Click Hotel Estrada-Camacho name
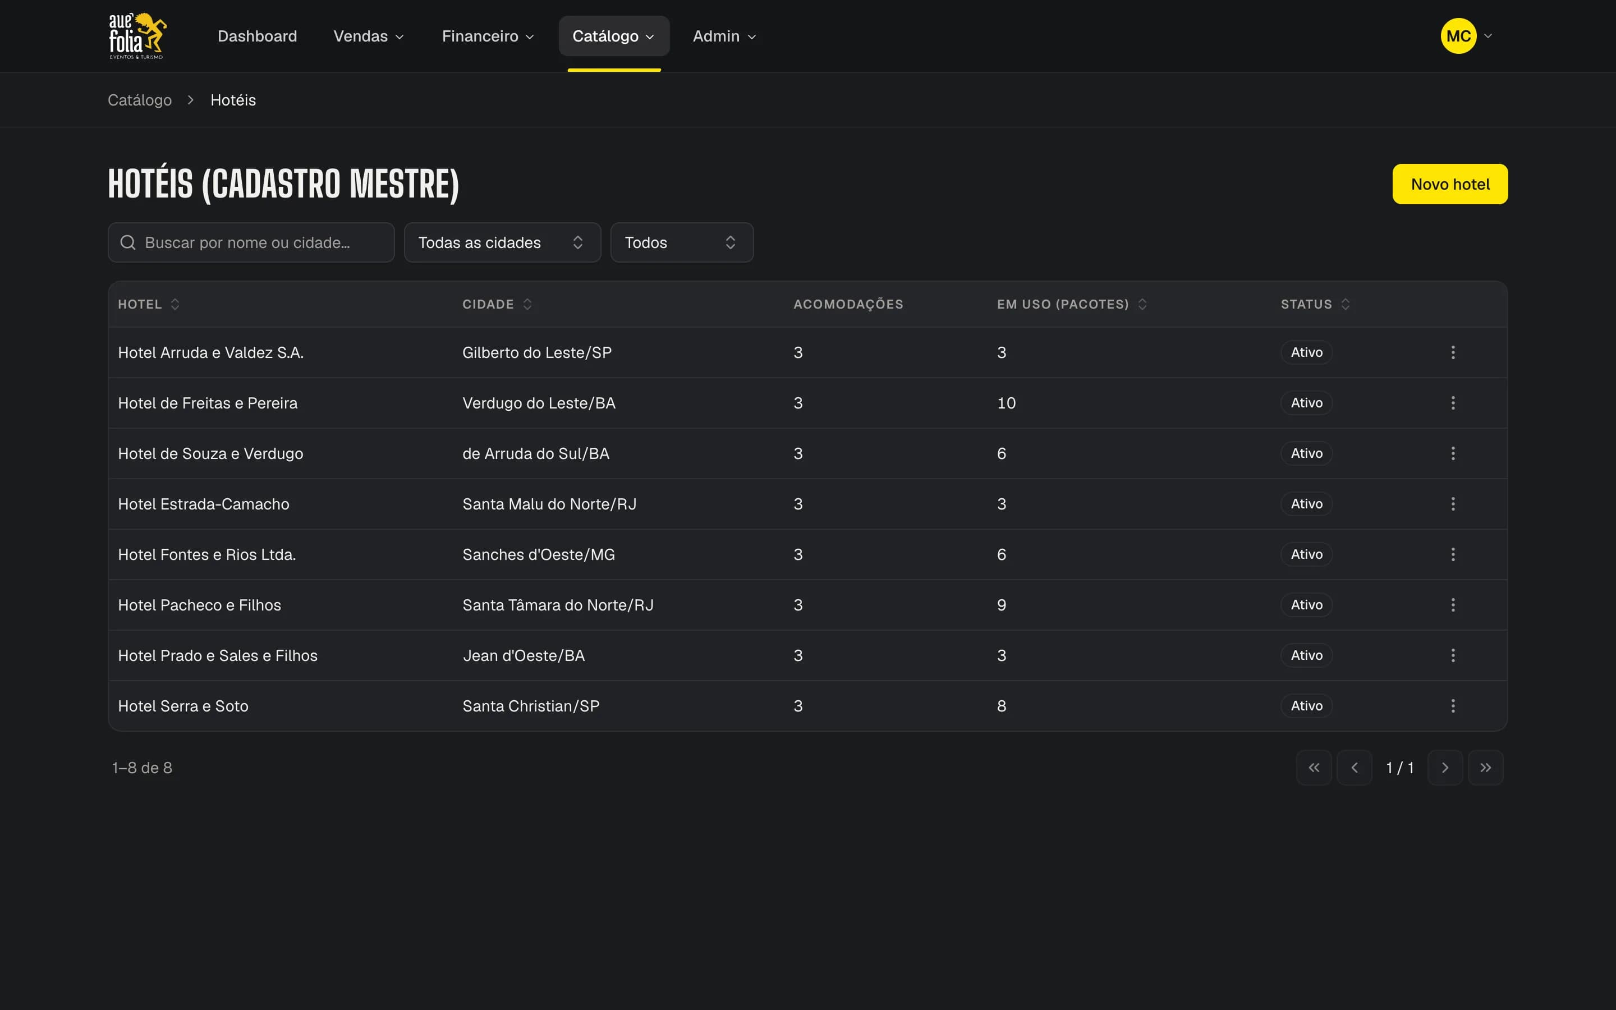 tap(204, 504)
